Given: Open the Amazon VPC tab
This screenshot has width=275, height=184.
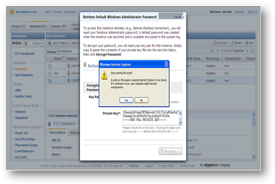Looking at the screenshot, I should click(x=59, y=26).
